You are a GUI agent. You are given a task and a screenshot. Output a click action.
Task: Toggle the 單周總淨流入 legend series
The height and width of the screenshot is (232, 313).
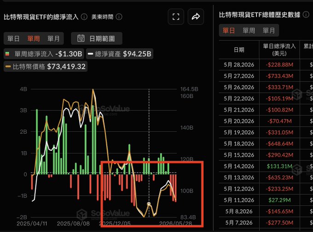coord(44,54)
